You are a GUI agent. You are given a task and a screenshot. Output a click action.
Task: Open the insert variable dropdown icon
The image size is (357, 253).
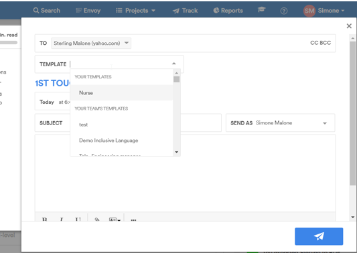pyautogui.click(x=115, y=220)
